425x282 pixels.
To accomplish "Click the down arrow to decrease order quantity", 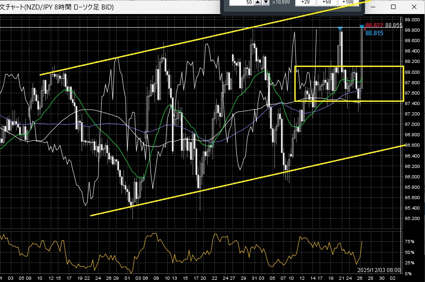I will click(267, 3).
